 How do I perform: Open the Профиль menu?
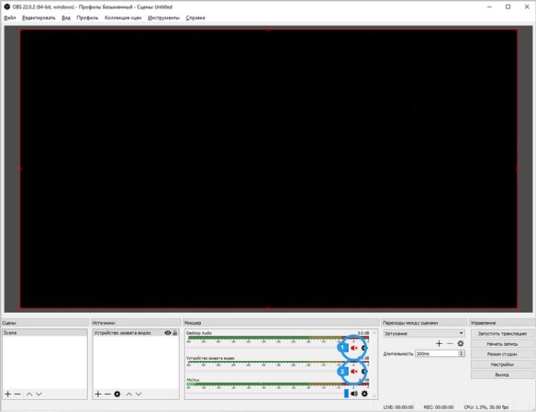[x=88, y=18]
